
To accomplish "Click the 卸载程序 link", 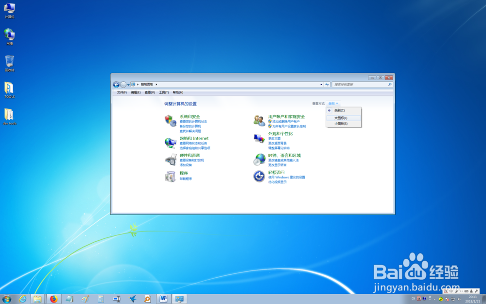I will click(x=186, y=179).
